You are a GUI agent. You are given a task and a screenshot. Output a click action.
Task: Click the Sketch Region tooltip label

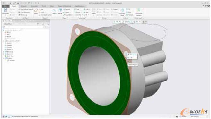[133, 65]
